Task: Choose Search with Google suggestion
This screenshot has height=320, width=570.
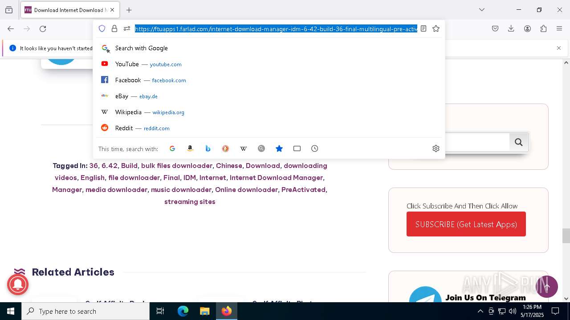Action: [269, 48]
